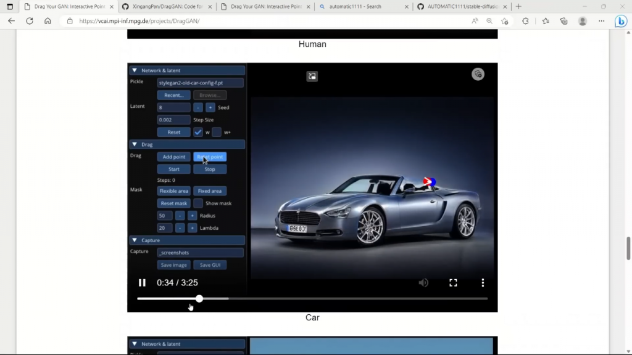Screen dimensions: 632x355
Task: Pause the car demo video
Action: (142, 283)
